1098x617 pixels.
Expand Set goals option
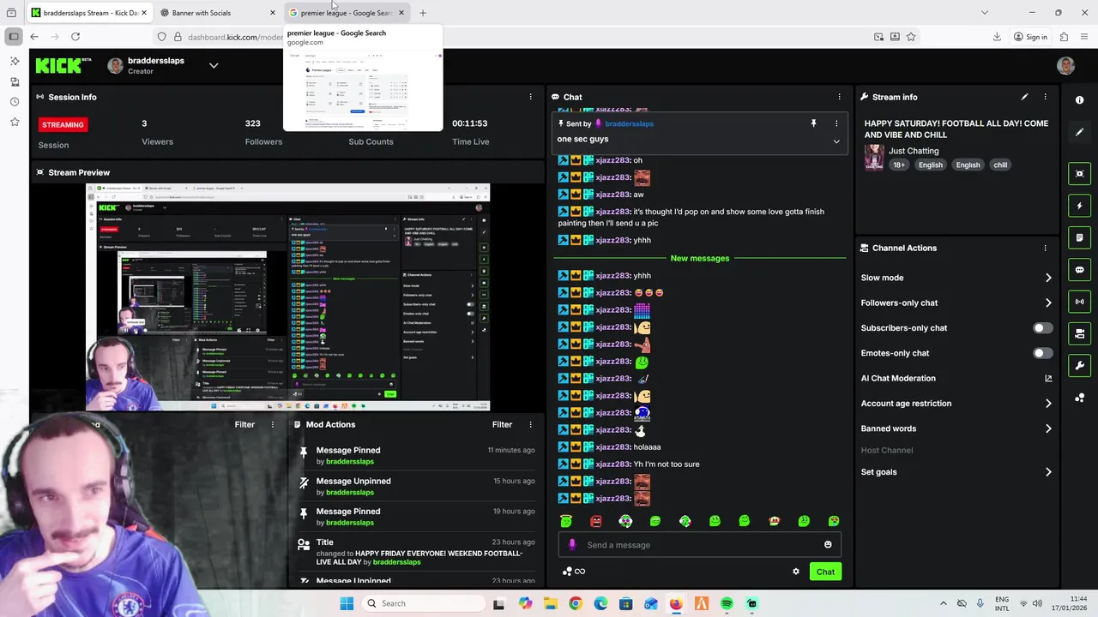coord(1047,472)
